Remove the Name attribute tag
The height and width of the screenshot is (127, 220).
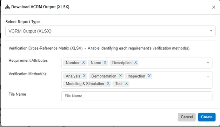tap(105, 62)
